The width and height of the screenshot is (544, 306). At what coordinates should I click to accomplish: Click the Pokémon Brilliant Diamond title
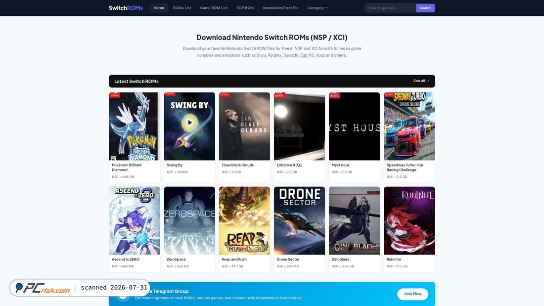tap(127, 168)
